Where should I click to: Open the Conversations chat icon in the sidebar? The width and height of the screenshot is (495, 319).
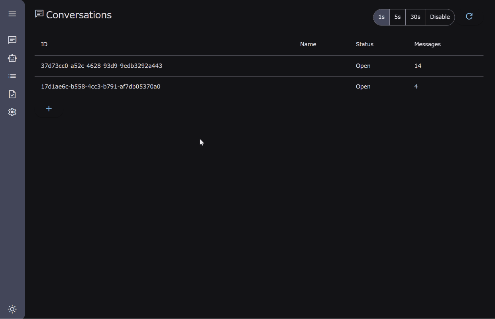click(x=12, y=40)
